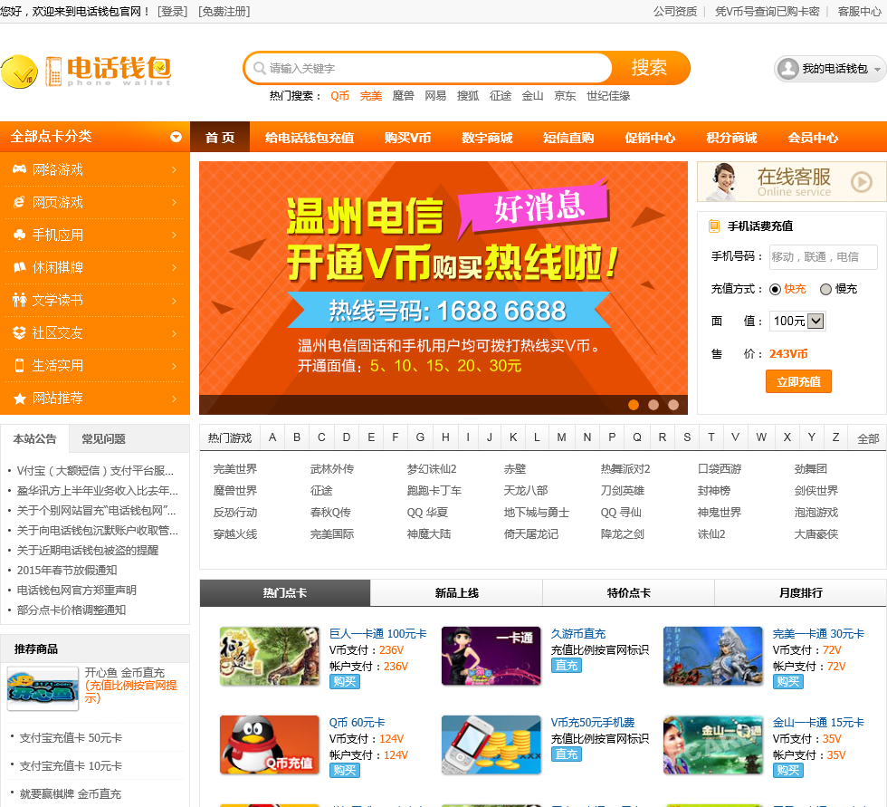Show the third banner slide dot
Viewport: 887px width, 807px height.
click(x=673, y=405)
